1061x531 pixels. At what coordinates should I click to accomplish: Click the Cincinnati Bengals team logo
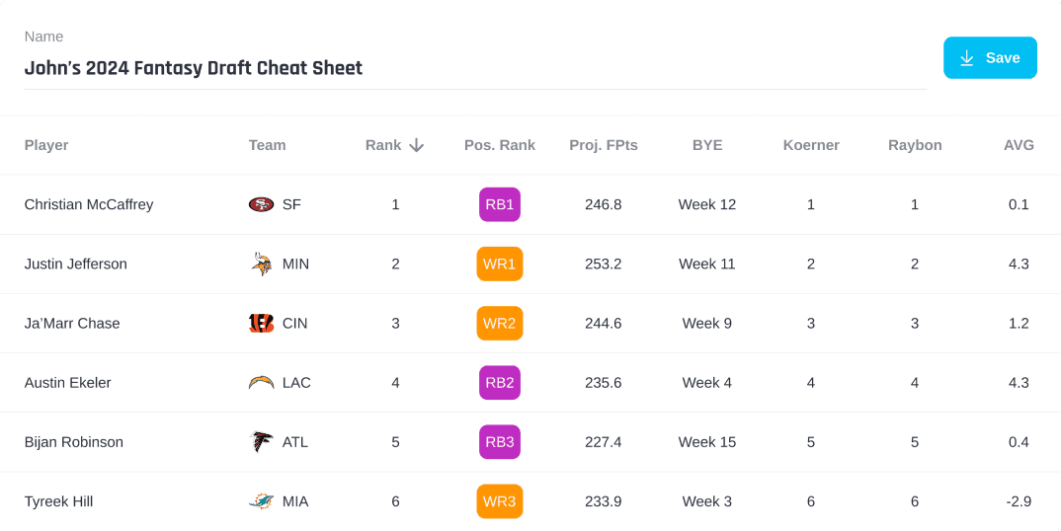(261, 323)
